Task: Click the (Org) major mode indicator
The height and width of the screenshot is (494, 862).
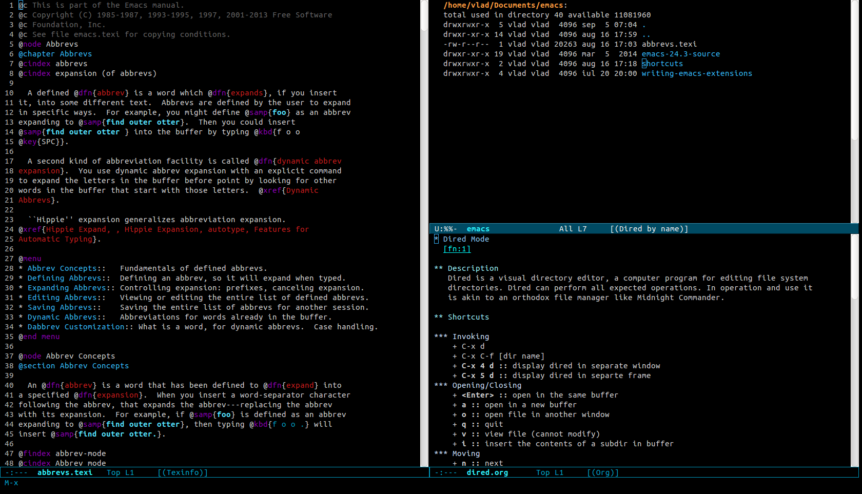Action: [603, 472]
